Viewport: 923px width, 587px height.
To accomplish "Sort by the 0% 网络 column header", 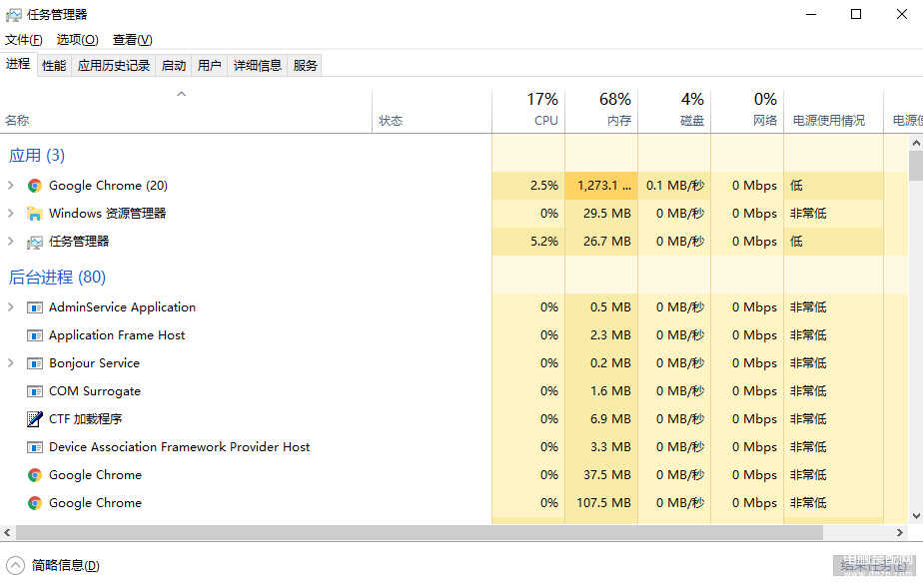I will [x=747, y=111].
